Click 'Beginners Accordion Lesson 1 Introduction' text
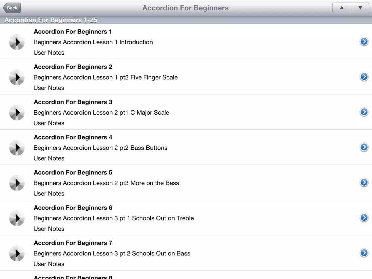The width and height of the screenshot is (372, 279). 93,42
